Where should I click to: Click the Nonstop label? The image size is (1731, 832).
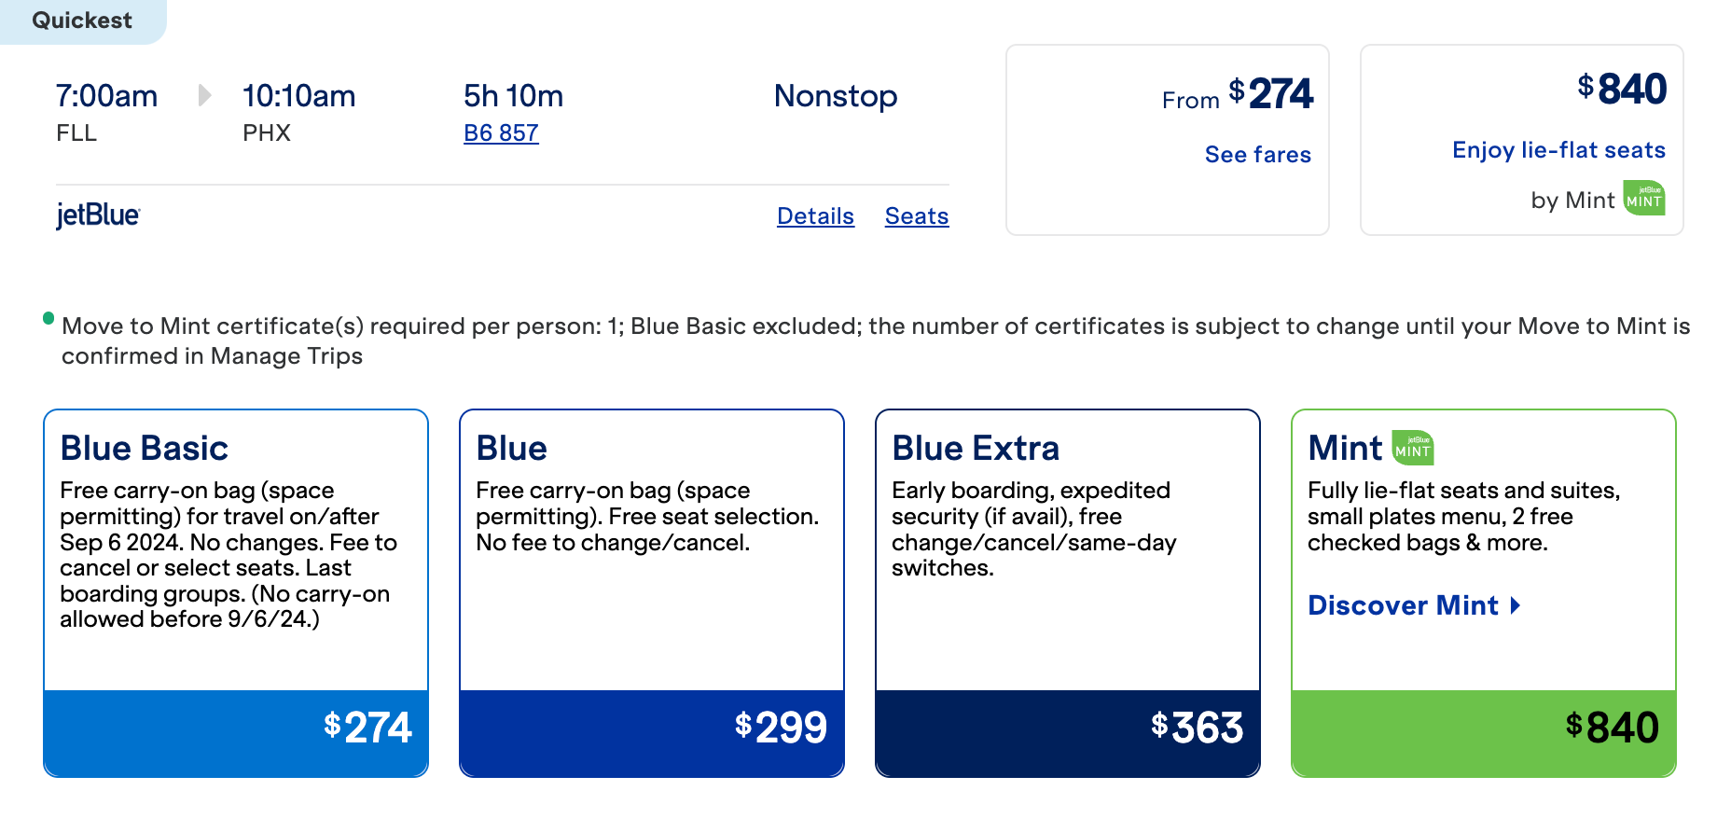click(835, 95)
